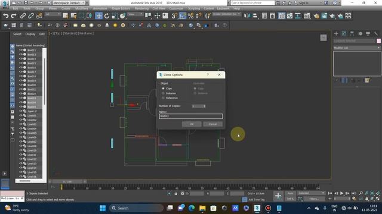Click the Undo arrow in main toolbar

click(5, 16)
